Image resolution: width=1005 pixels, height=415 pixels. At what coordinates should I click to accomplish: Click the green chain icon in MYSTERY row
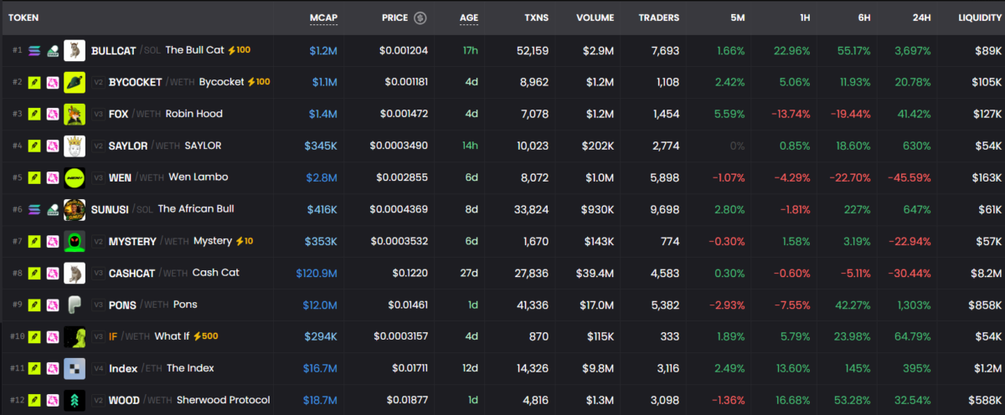pos(34,241)
